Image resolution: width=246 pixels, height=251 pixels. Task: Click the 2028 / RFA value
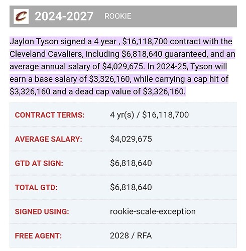coord(131,235)
